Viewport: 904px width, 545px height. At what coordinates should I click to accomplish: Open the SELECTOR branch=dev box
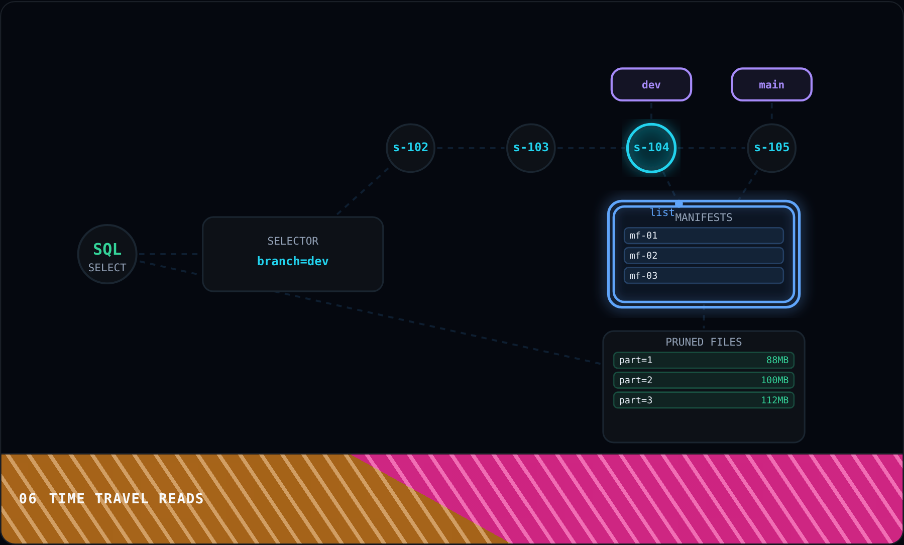tap(293, 254)
